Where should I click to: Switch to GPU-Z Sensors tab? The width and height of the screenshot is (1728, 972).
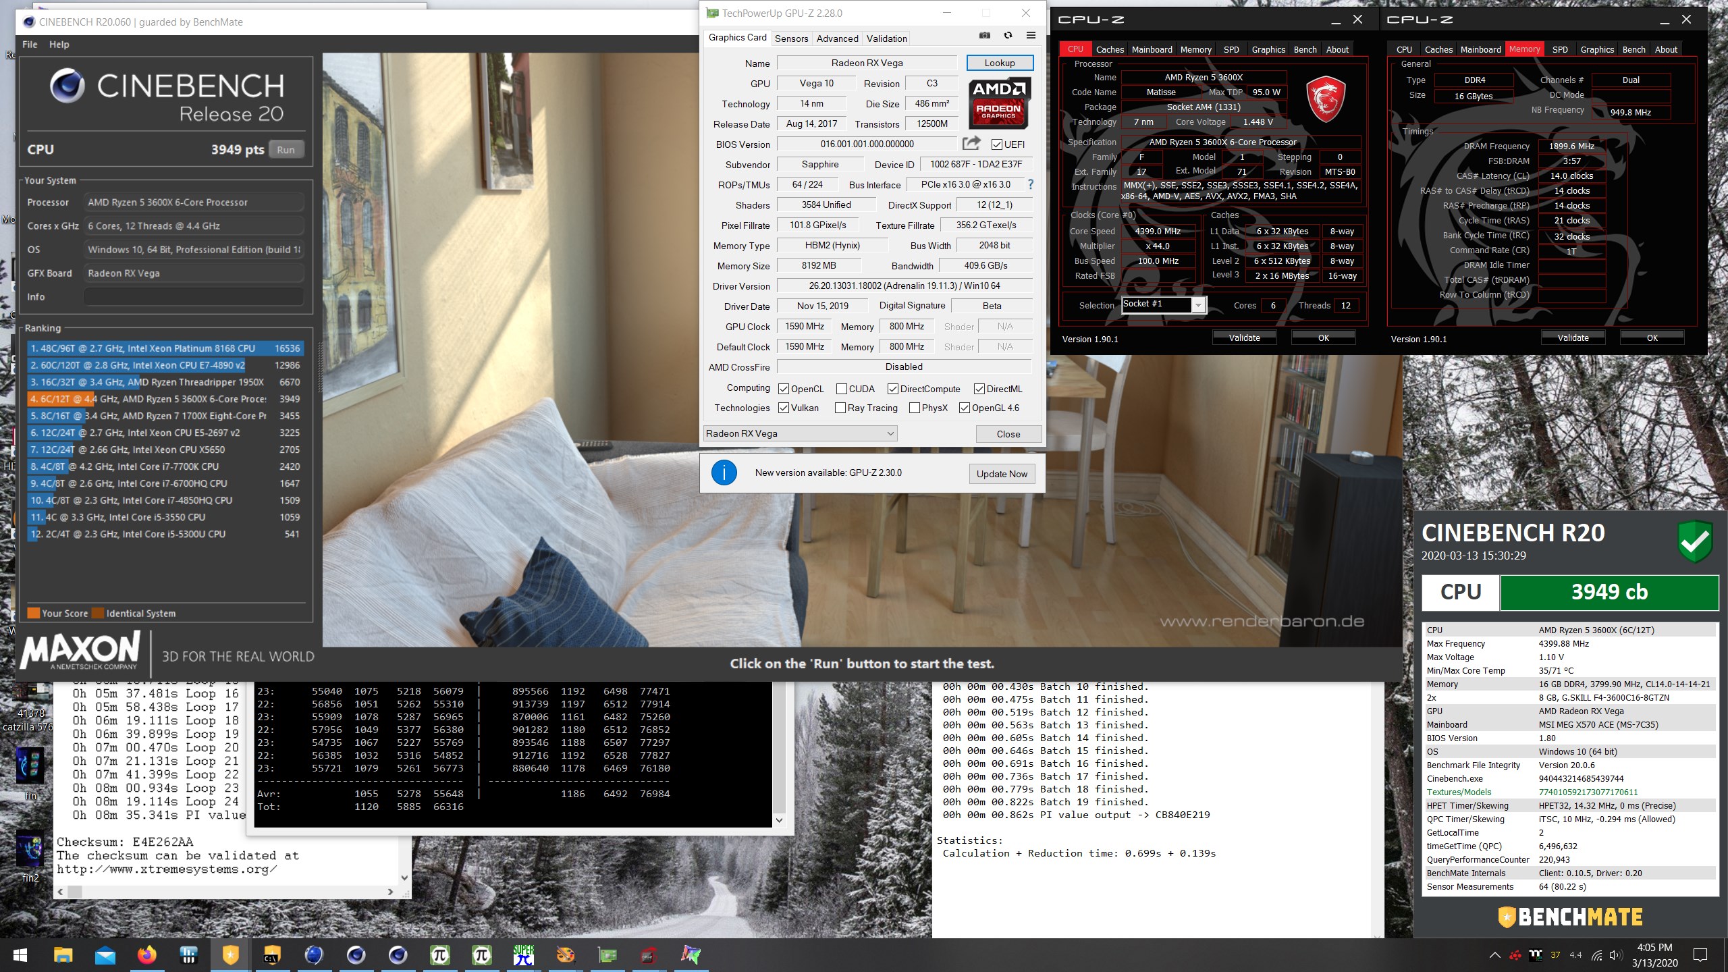click(791, 38)
